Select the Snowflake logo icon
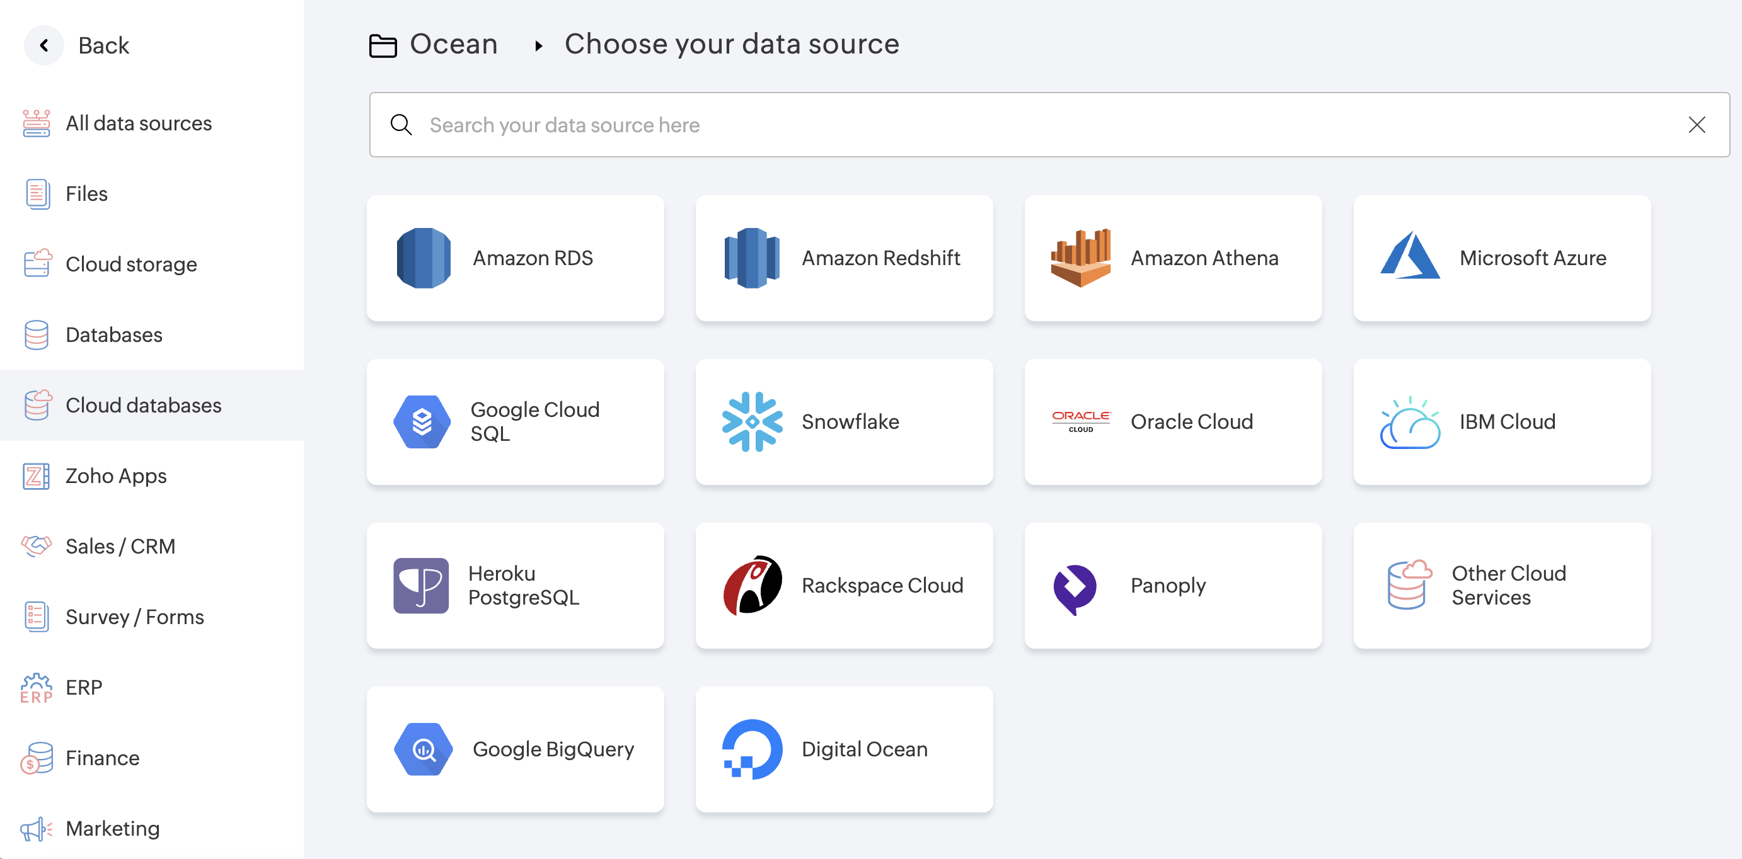The height and width of the screenshot is (859, 1742). [x=752, y=422]
